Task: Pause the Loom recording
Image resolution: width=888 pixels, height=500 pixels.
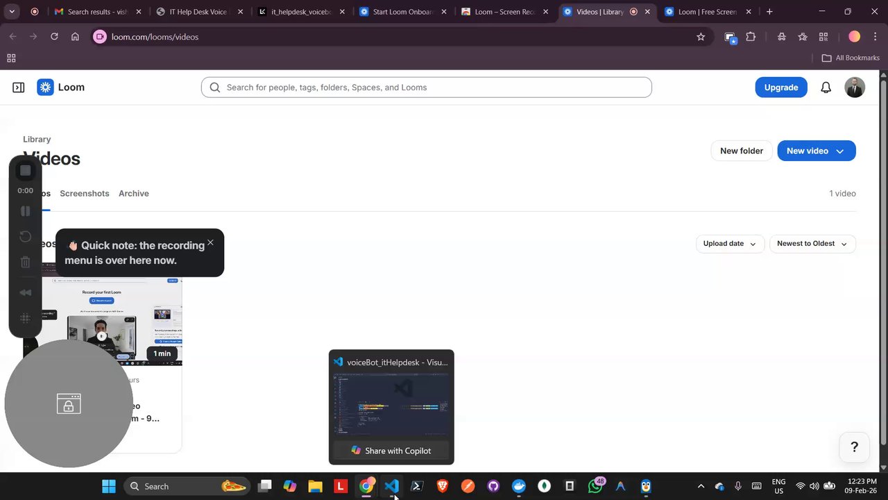Action: 25,211
